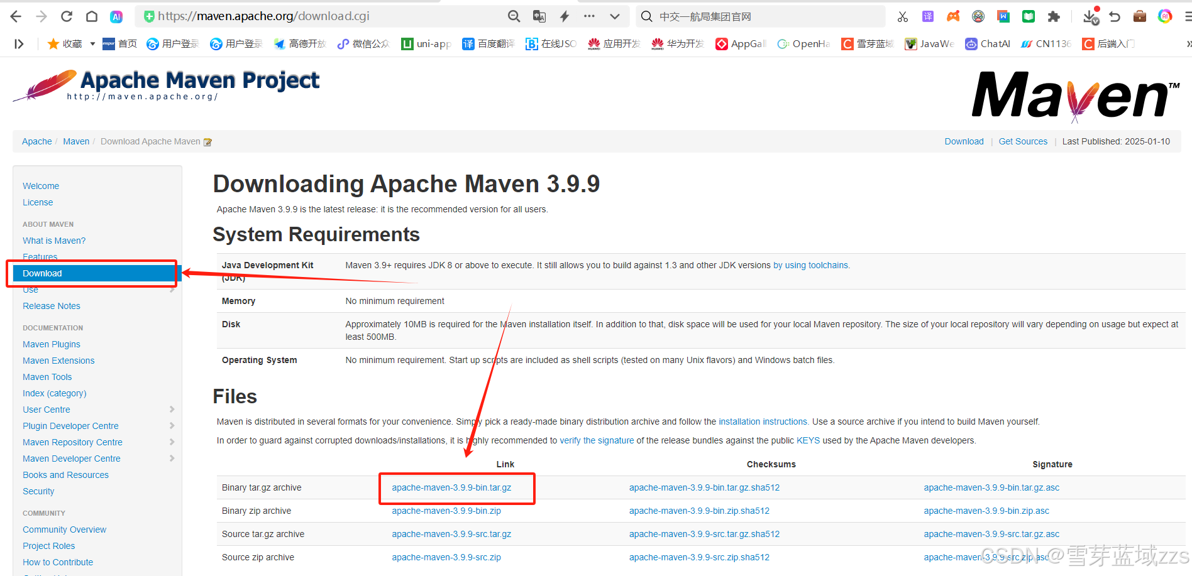
Task: Open the AppGallery bookmark
Action: [741, 43]
